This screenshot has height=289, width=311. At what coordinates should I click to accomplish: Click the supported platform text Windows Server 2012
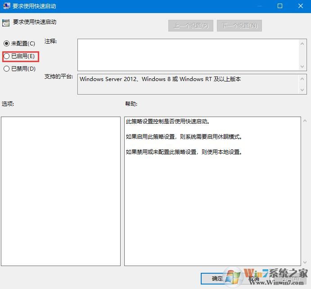tap(108, 79)
